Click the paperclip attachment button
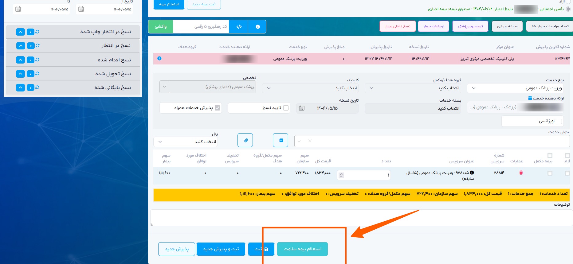Image resolution: width=573 pixels, height=264 pixels. click(x=245, y=140)
